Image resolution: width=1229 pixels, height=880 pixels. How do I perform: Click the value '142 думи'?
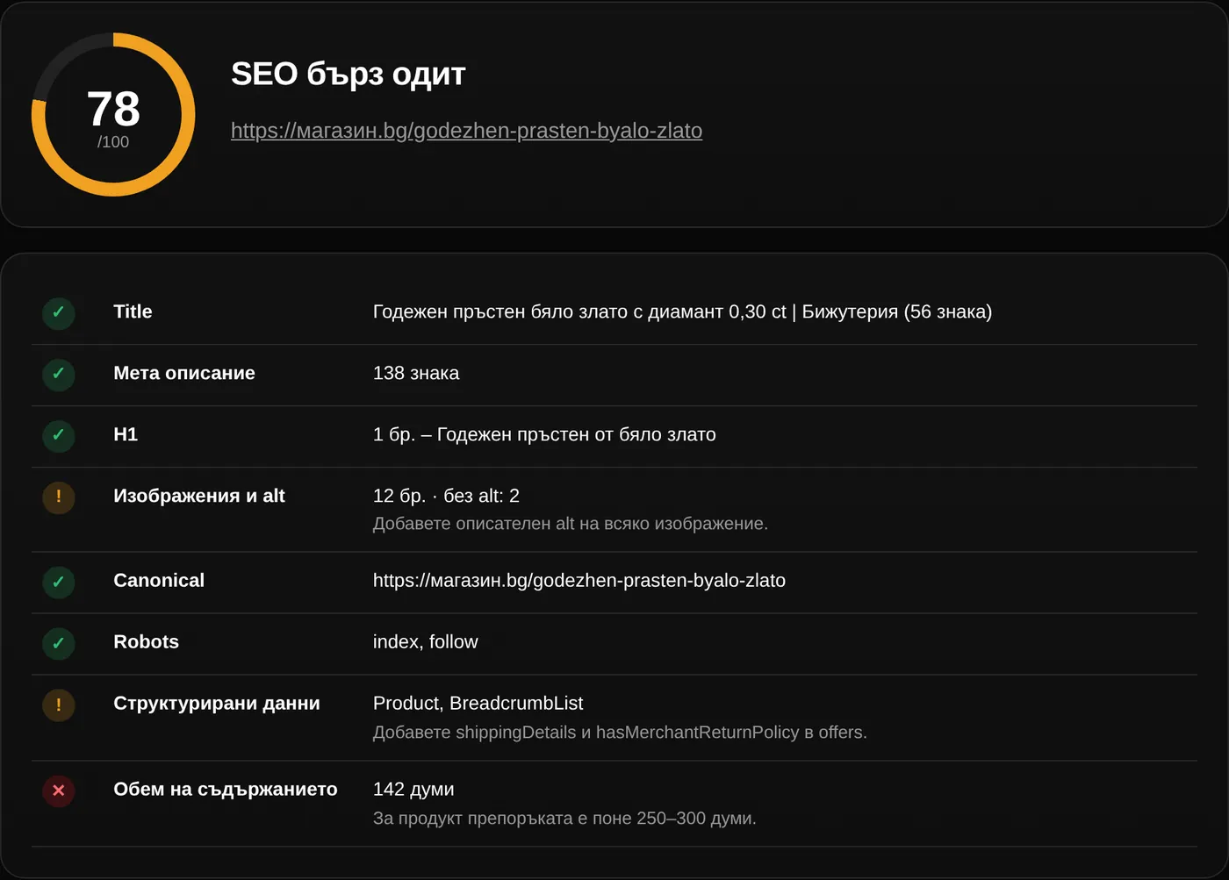[413, 789]
